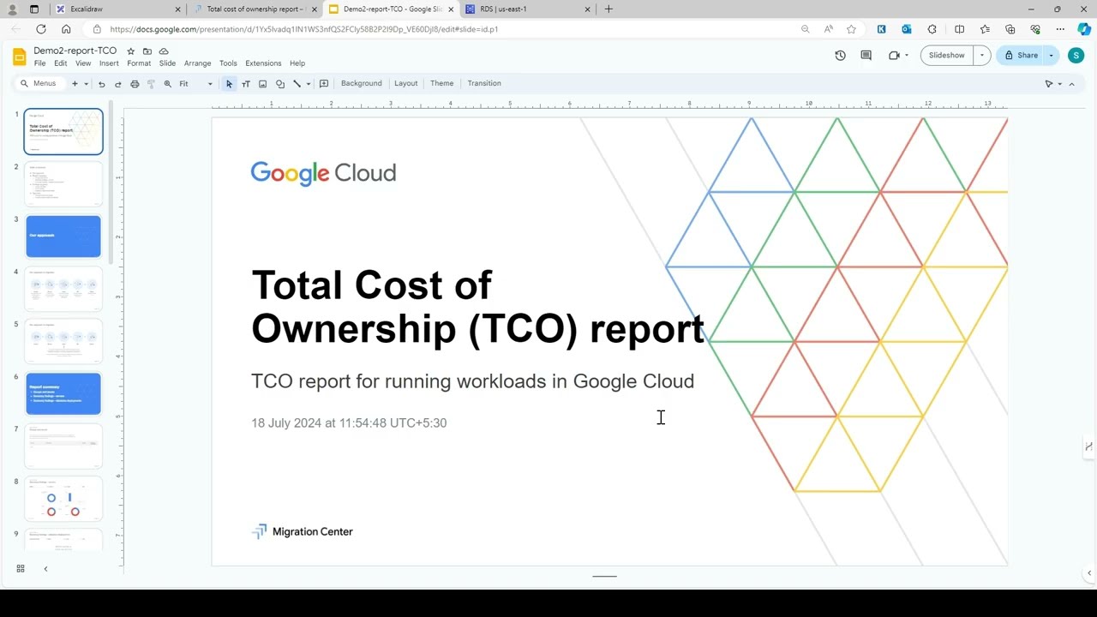This screenshot has height=617, width=1097.
Task: Activate the Select arrow cursor tool
Action: pos(229,84)
